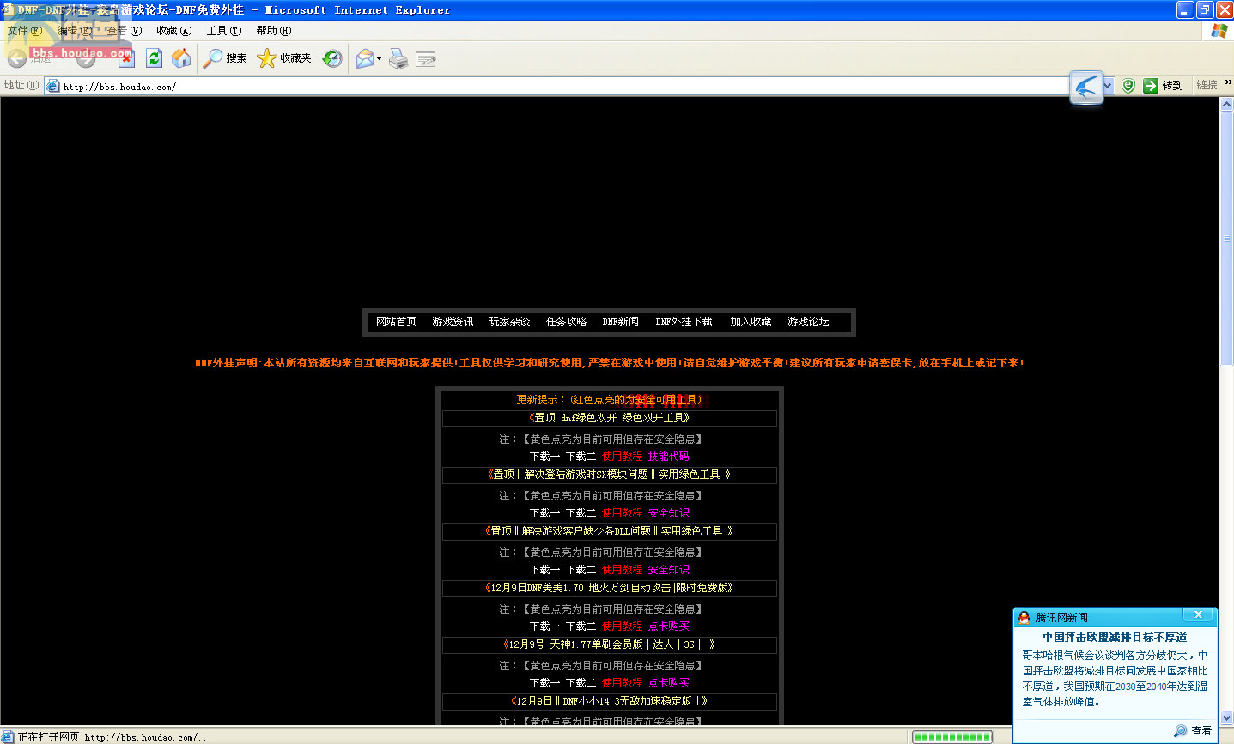Open the DNF小小14.3无敌加速稳定版 entry
The width and height of the screenshot is (1234, 744).
(610, 701)
